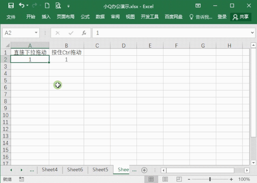Click the 共享 share button
This screenshot has height=183, width=257.
pos(241,17)
